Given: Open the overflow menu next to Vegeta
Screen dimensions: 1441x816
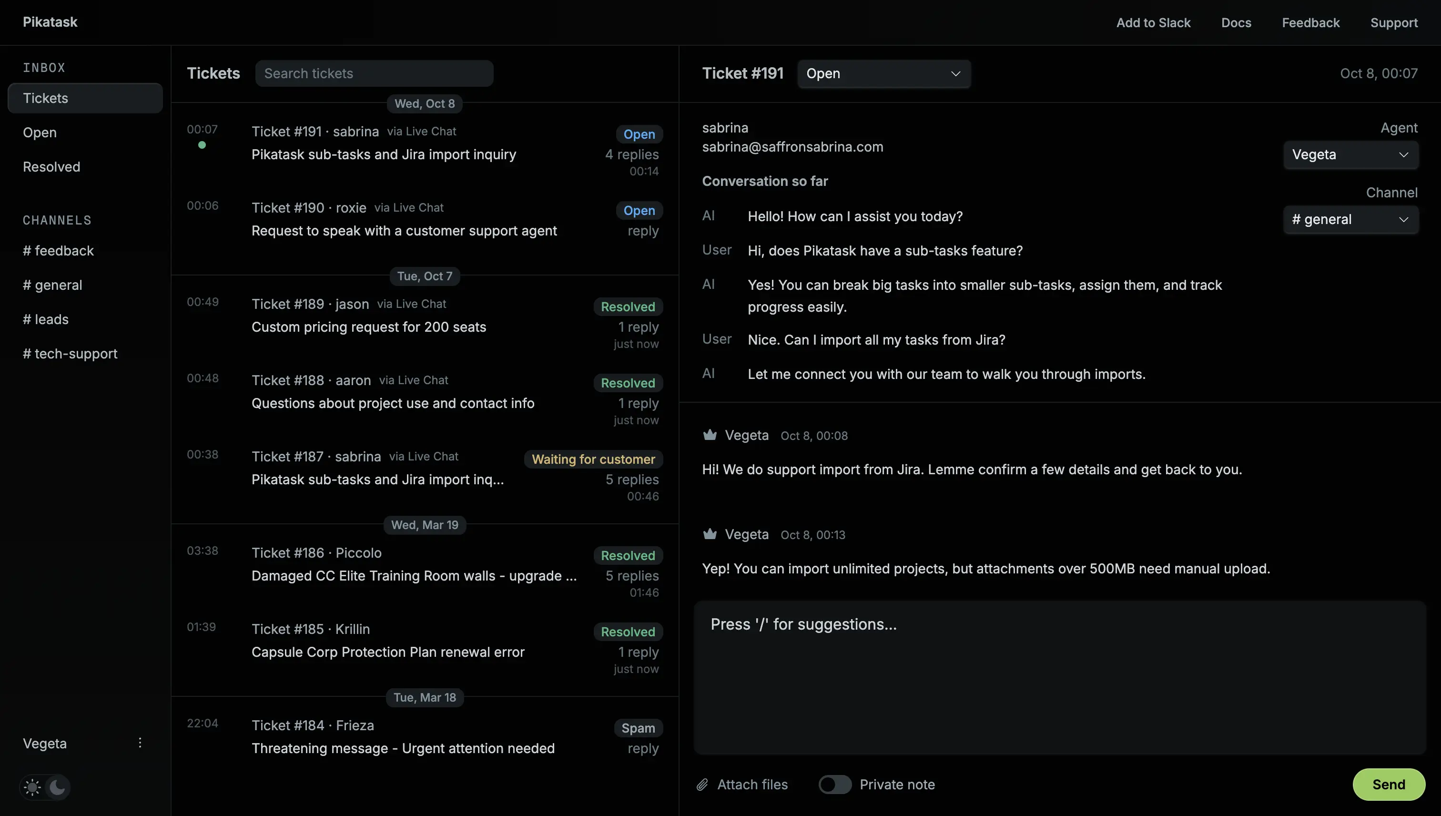Looking at the screenshot, I should pos(140,743).
